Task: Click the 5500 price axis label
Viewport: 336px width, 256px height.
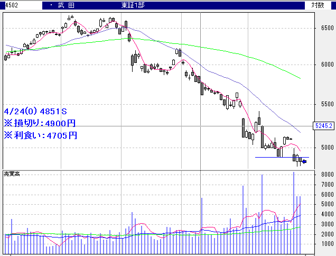Action: (x=327, y=104)
